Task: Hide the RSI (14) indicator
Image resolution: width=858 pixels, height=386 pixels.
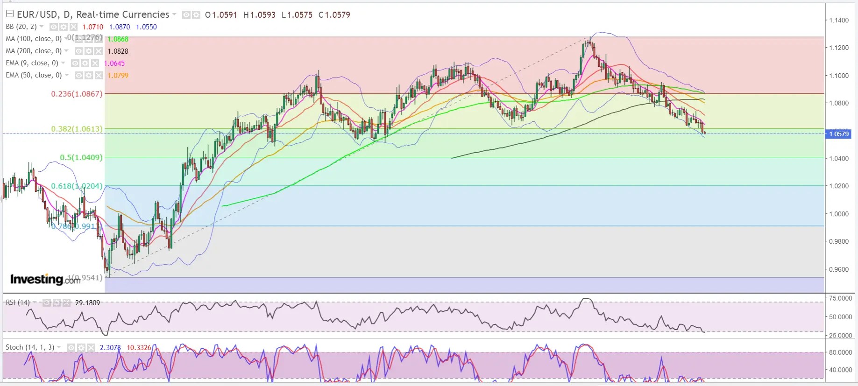Action: (47, 302)
